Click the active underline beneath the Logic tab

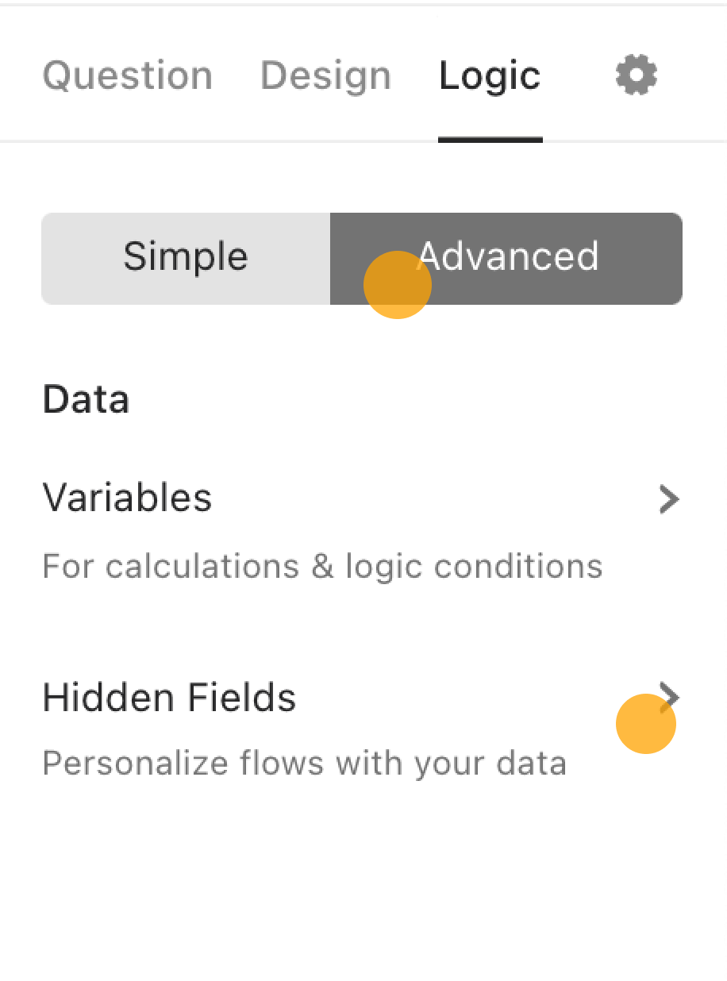[490, 140]
